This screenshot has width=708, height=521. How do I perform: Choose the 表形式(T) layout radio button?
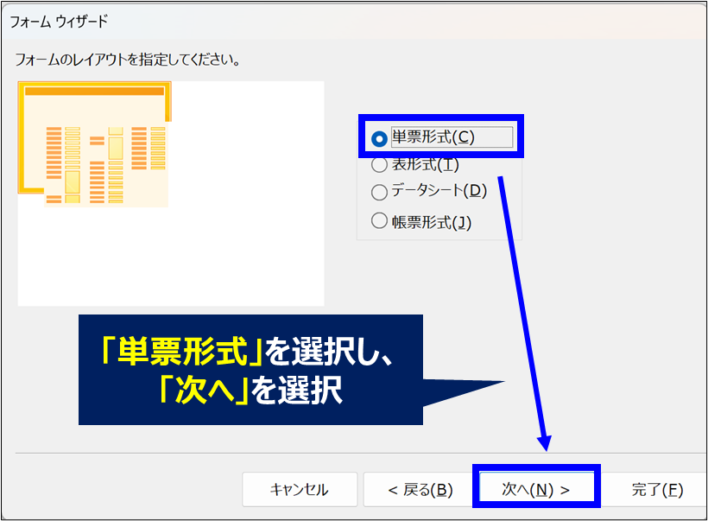[x=378, y=164]
